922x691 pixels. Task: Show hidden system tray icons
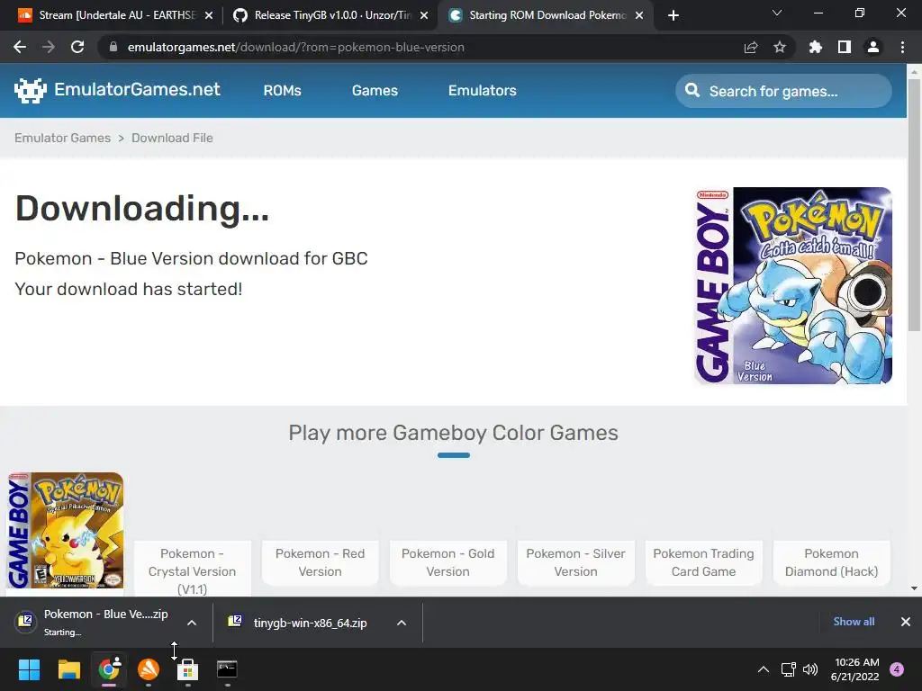pyautogui.click(x=764, y=669)
